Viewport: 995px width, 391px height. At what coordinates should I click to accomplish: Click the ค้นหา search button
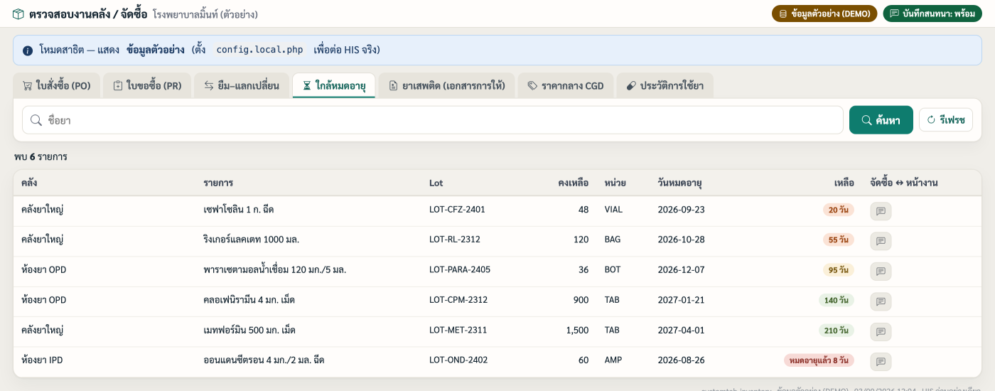(x=881, y=120)
